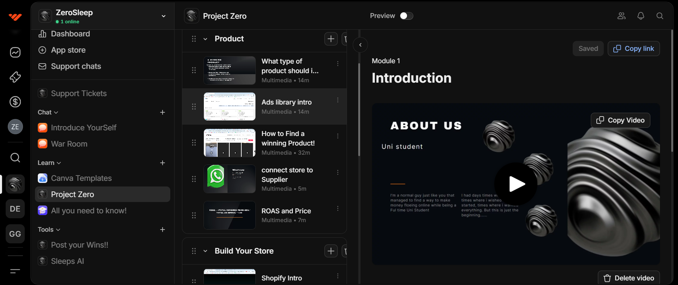This screenshot has width=678, height=285.
Task: Select the ZE workspace avatar
Action: pos(15,127)
